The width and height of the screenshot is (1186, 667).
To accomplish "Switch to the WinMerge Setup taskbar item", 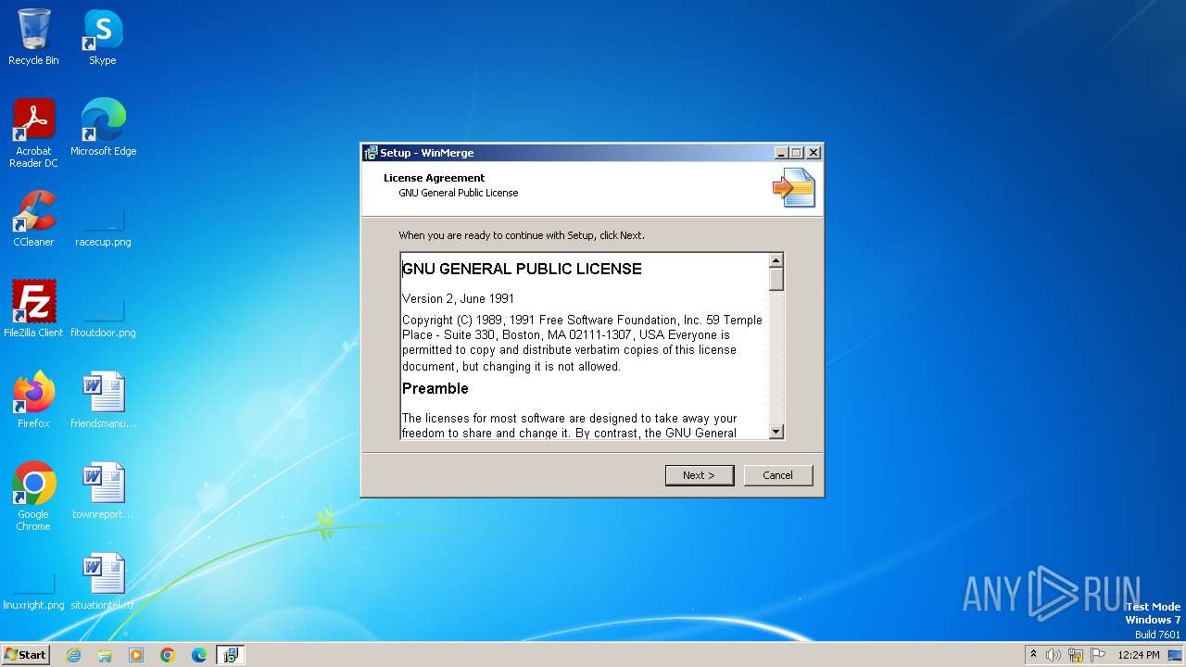I will coord(231,655).
